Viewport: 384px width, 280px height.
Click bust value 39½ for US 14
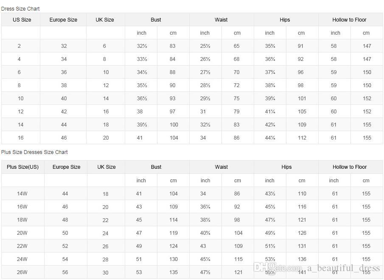[142, 124]
